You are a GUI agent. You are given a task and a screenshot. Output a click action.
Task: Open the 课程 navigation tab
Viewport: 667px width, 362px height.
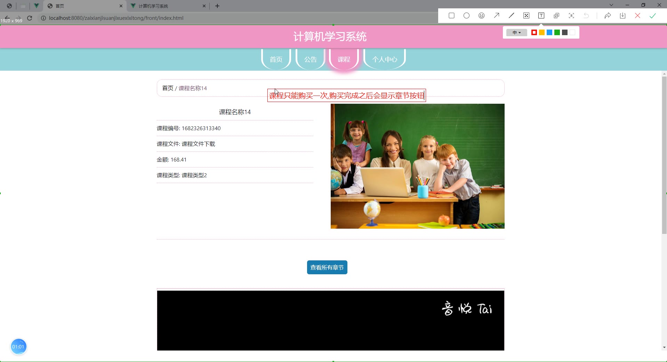[x=344, y=59]
